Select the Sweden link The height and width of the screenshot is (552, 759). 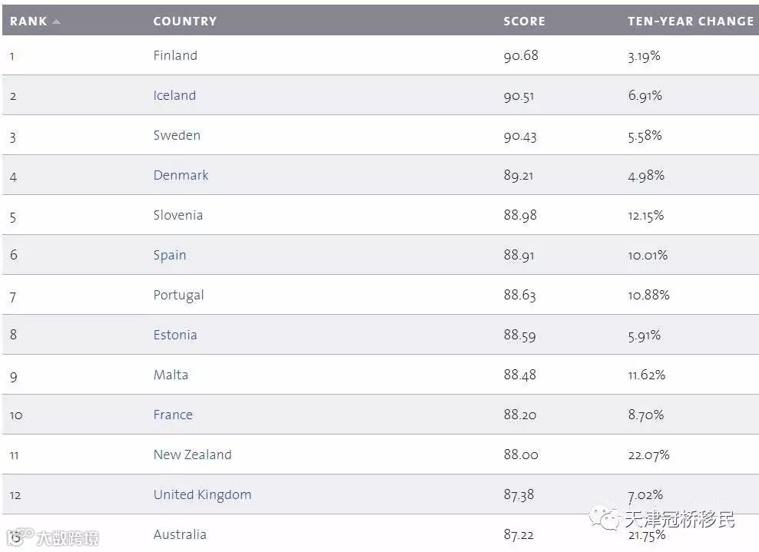coord(177,135)
